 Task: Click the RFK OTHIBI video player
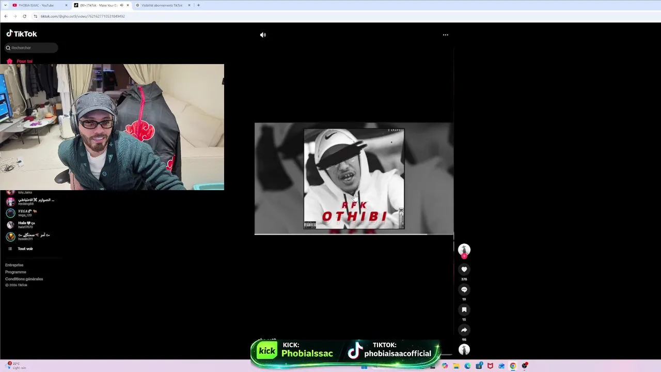pos(354,178)
